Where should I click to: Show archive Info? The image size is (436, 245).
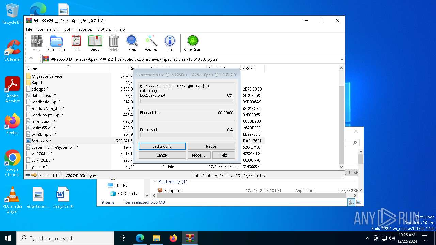pos(170,43)
